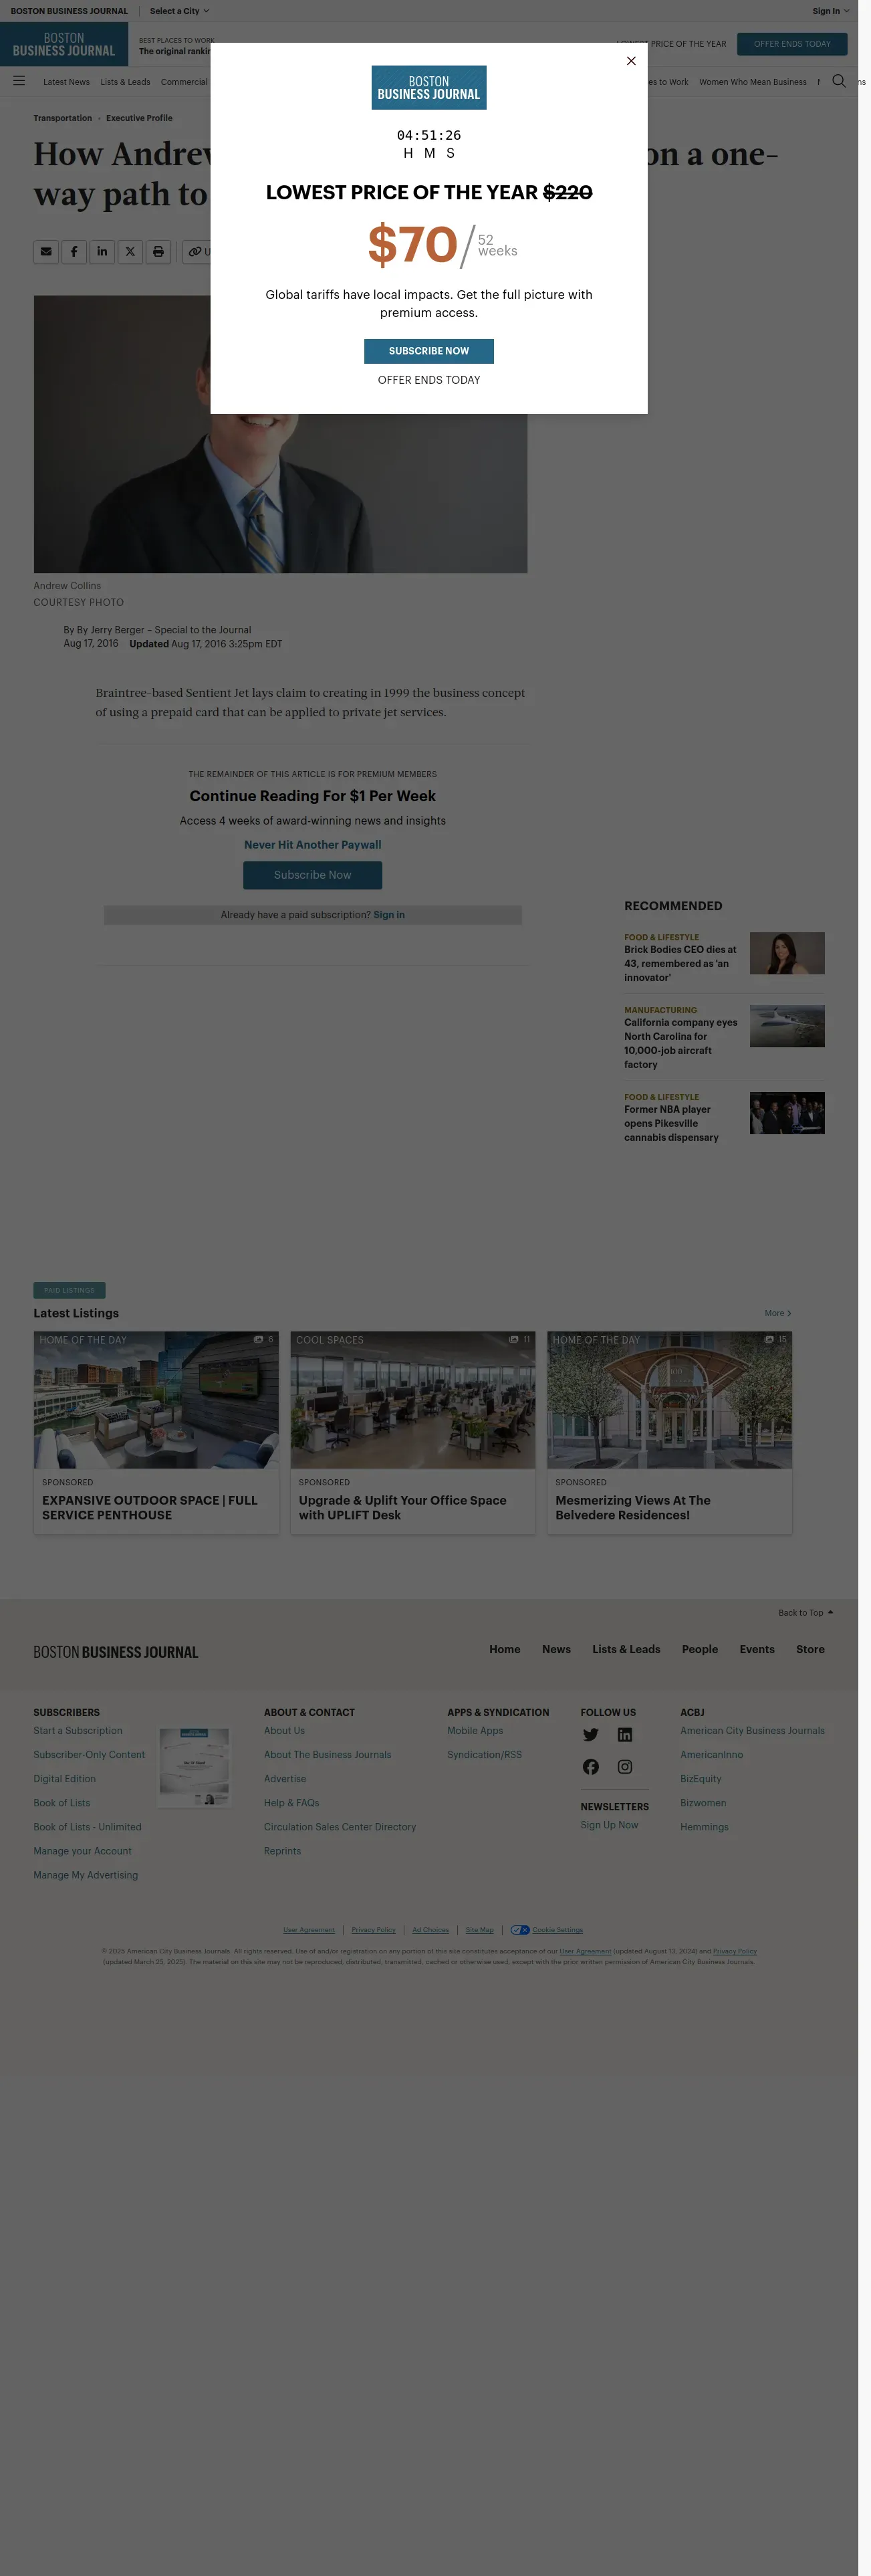871x2576 pixels.
Task: Open footer News tab
Action: click(x=557, y=1649)
